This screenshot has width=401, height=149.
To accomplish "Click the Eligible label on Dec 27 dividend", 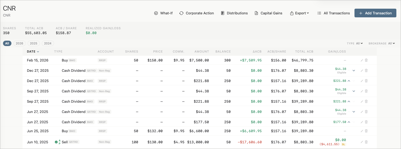I will (x=342, y=73).
